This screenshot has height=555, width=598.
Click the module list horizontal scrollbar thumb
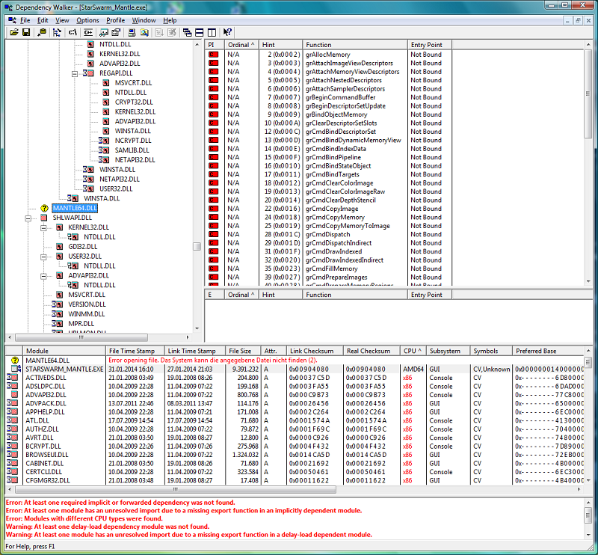pos(176,489)
